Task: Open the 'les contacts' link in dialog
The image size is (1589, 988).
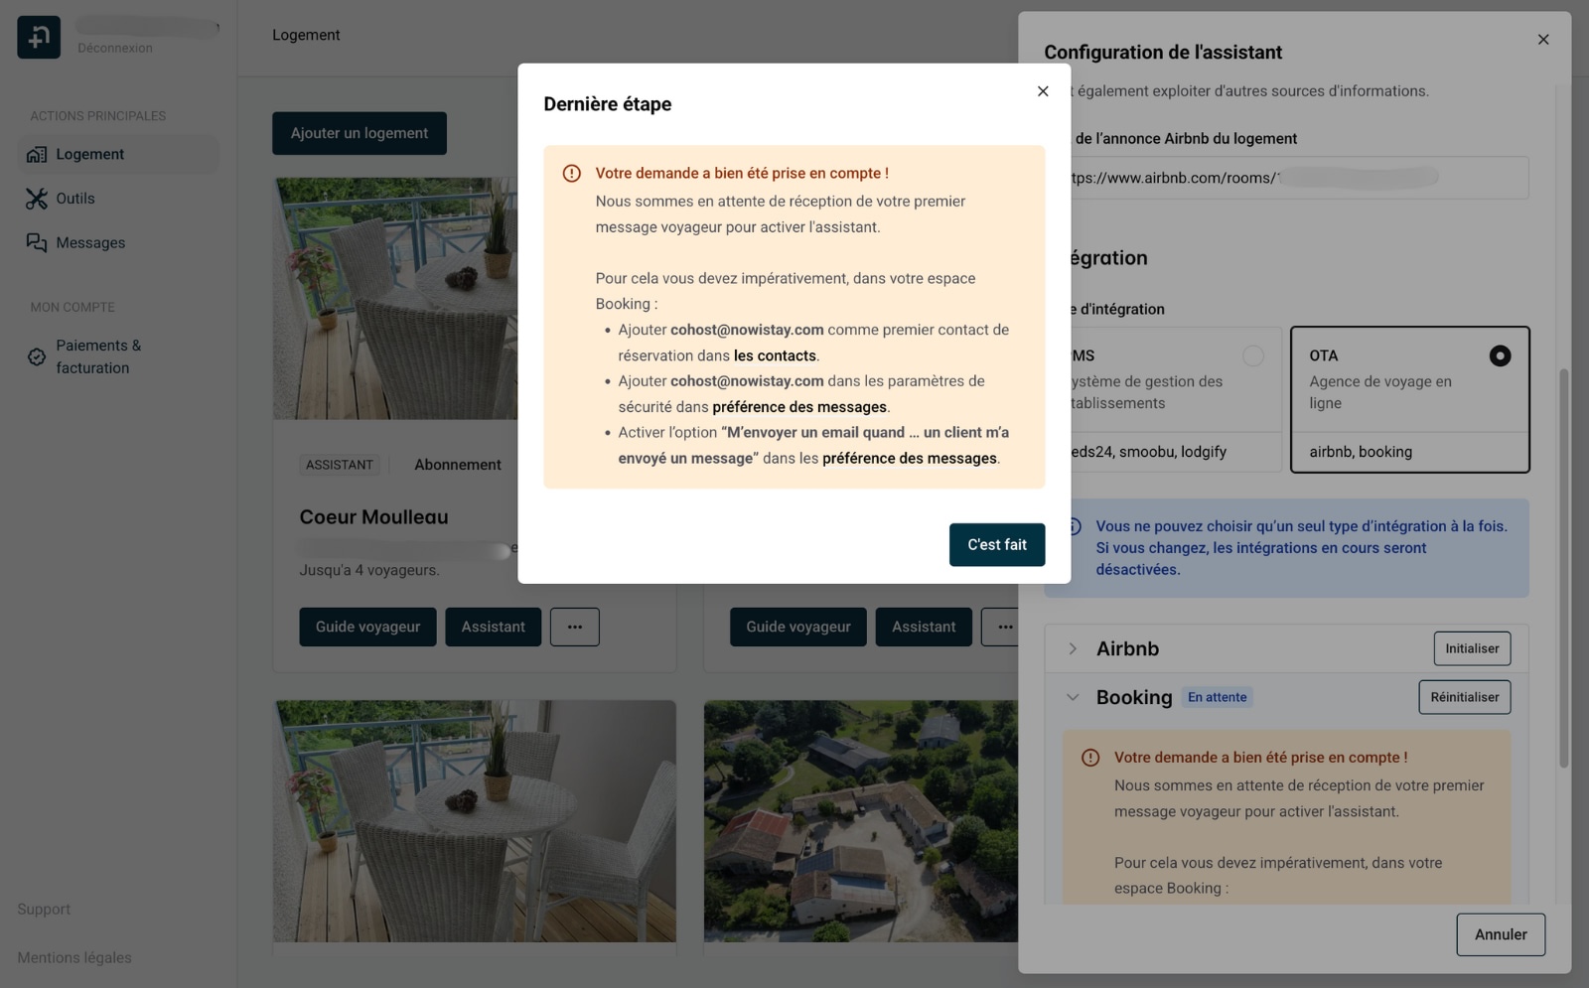Action: (775, 355)
